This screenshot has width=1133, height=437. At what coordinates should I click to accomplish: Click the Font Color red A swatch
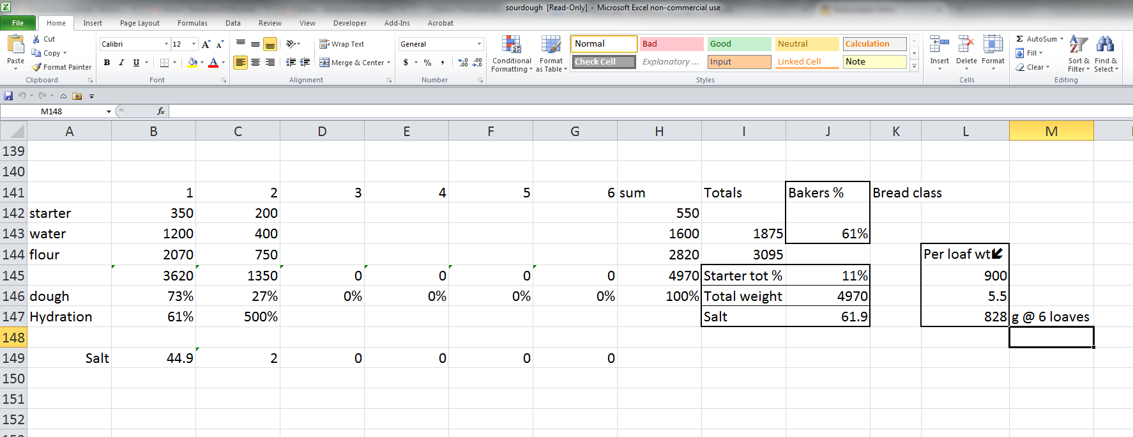tap(213, 63)
